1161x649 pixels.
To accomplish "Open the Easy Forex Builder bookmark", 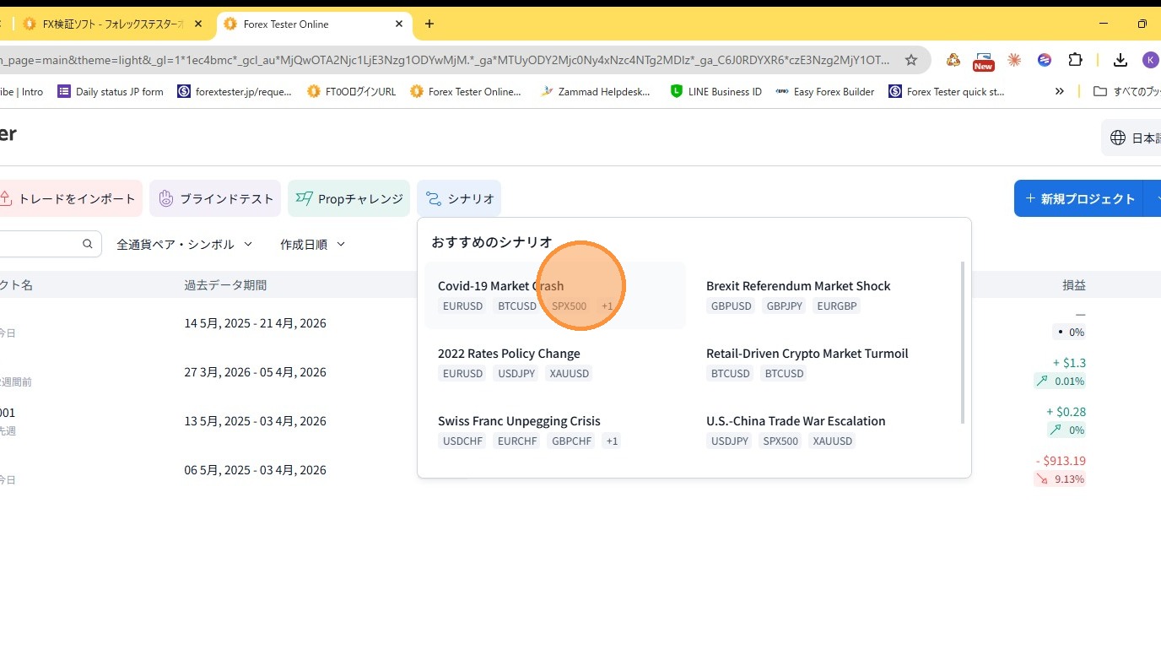I will point(825,91).
